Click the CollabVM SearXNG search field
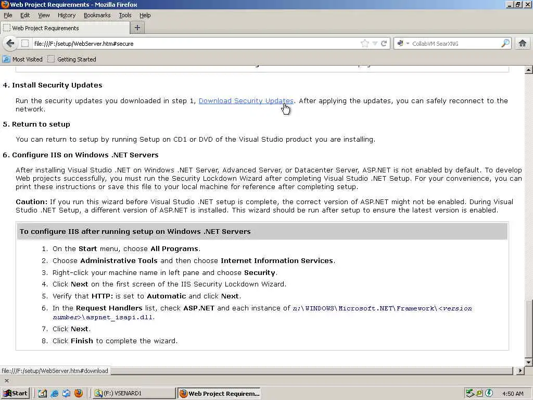Image resolution: width=533 pixels, height=400 pixels. pos(455,44)
